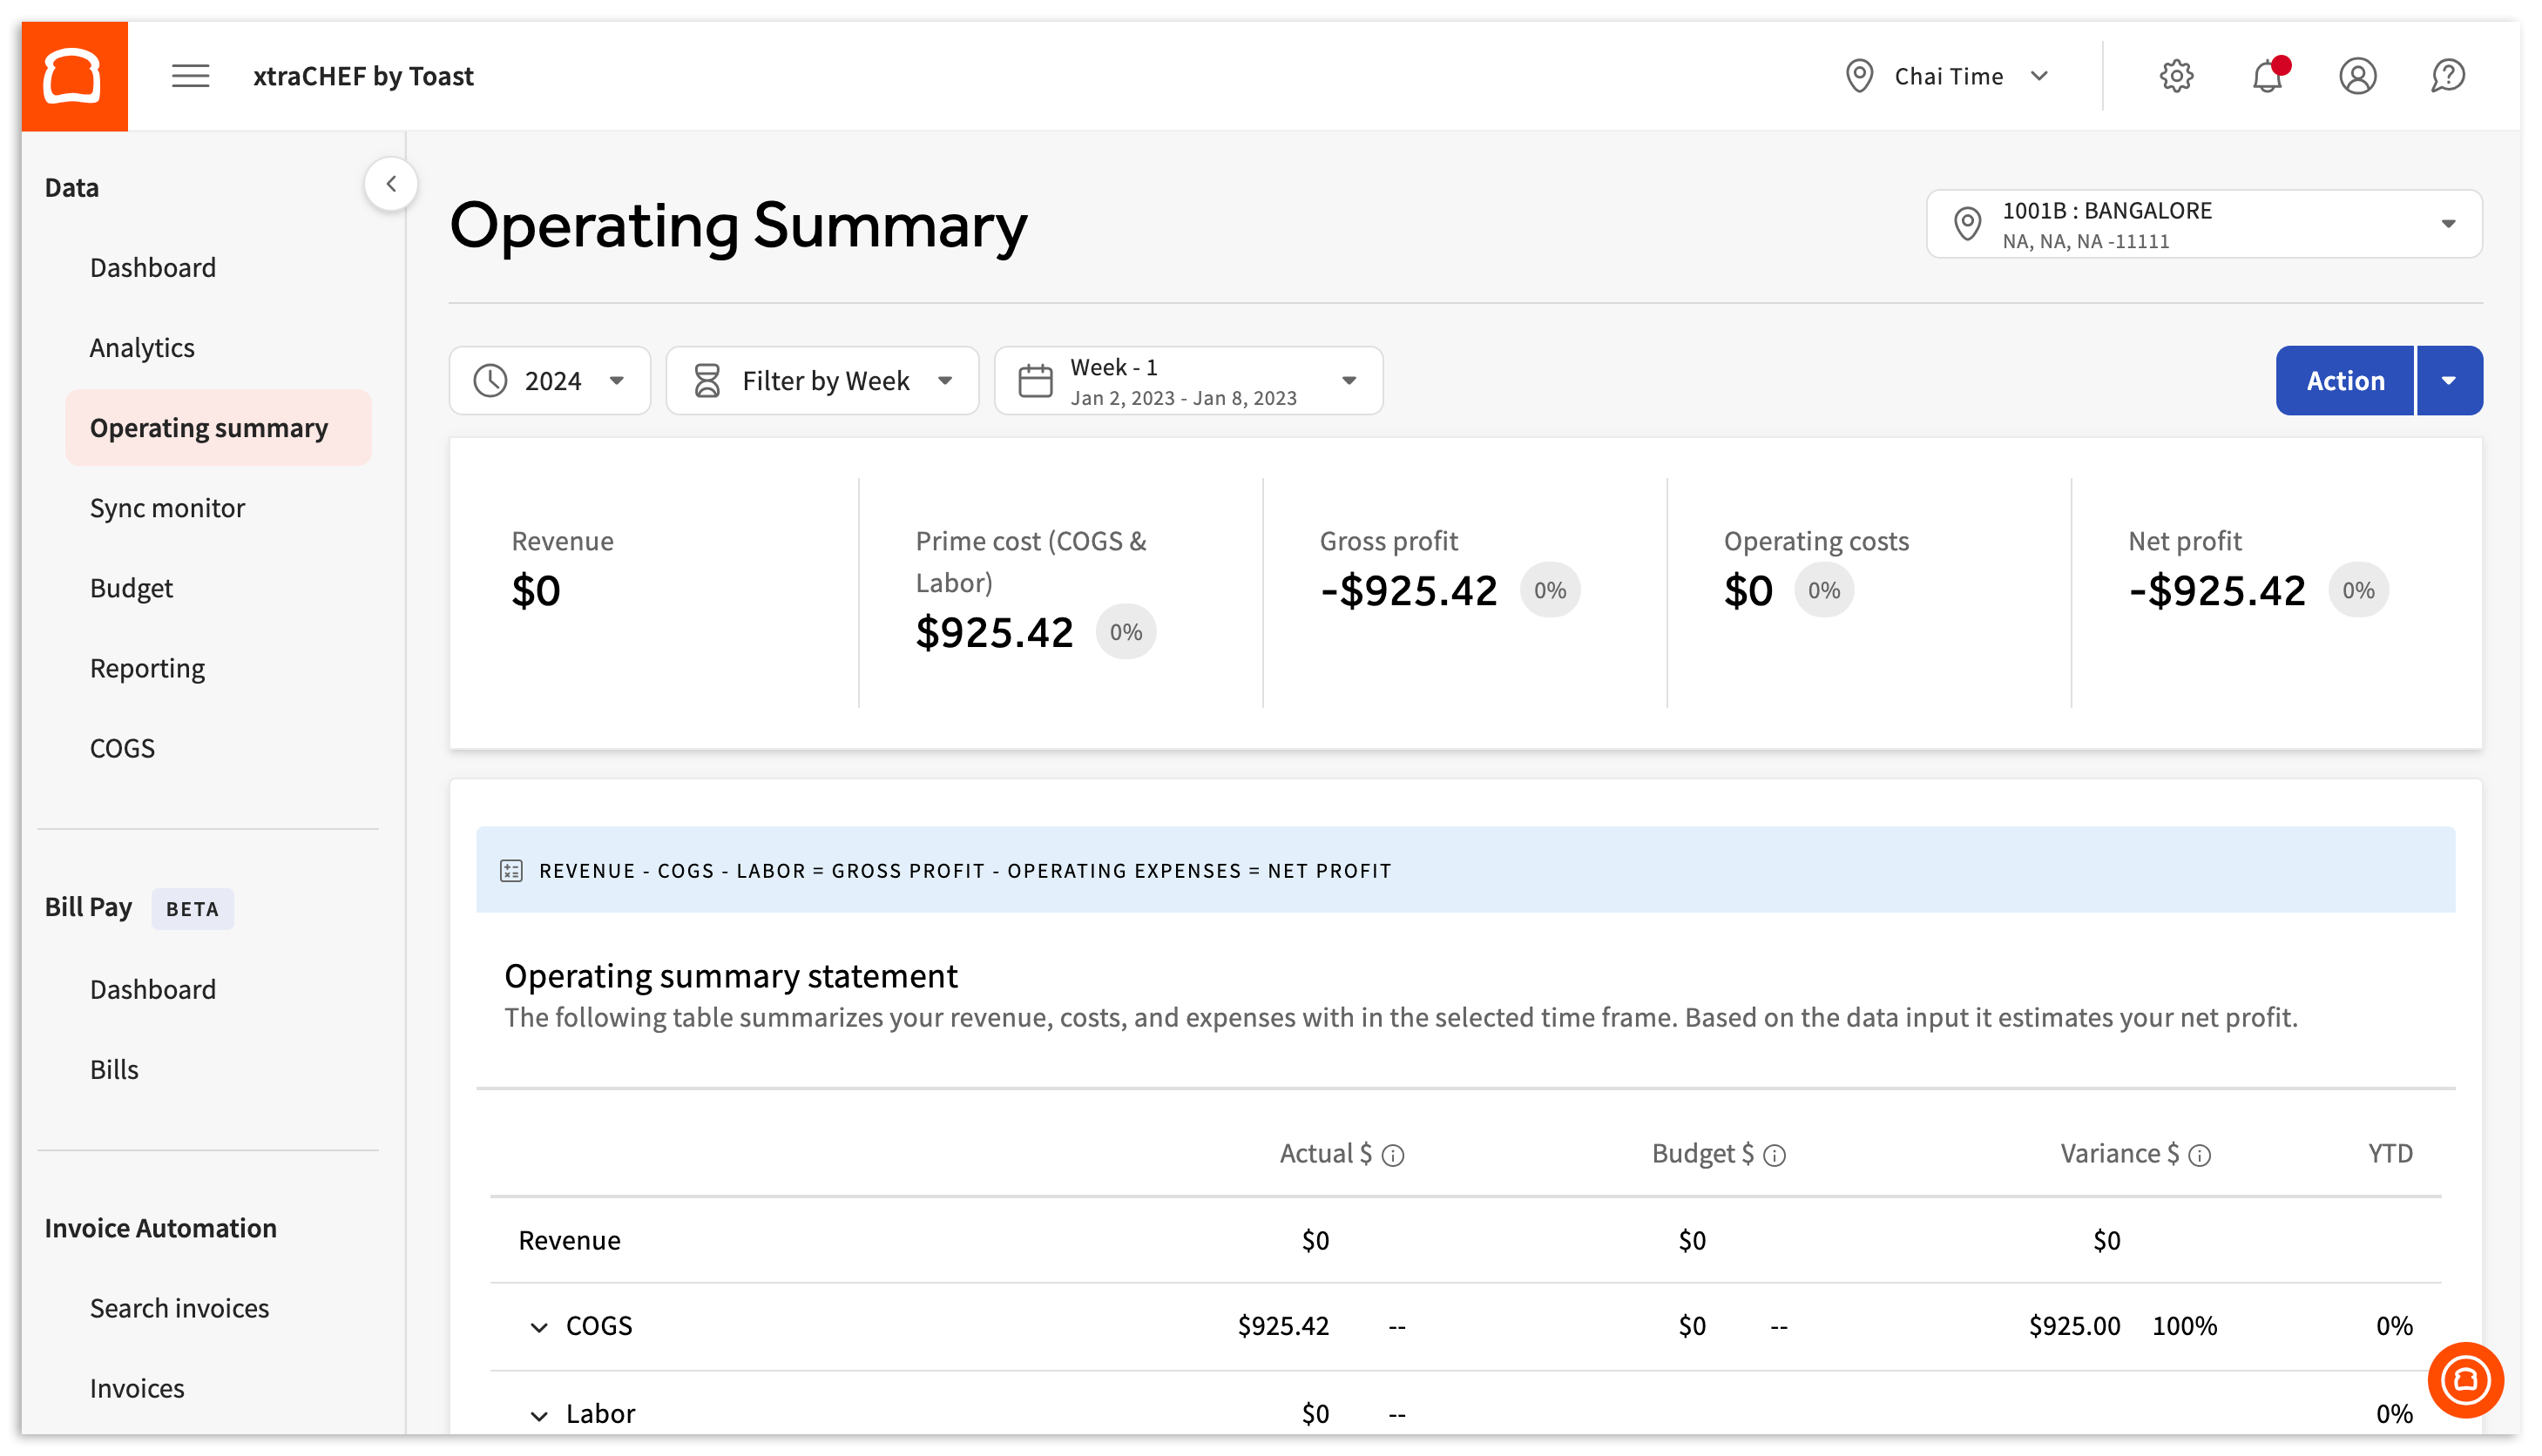
Task: Open the help question icon
Action: [2446, 76]
